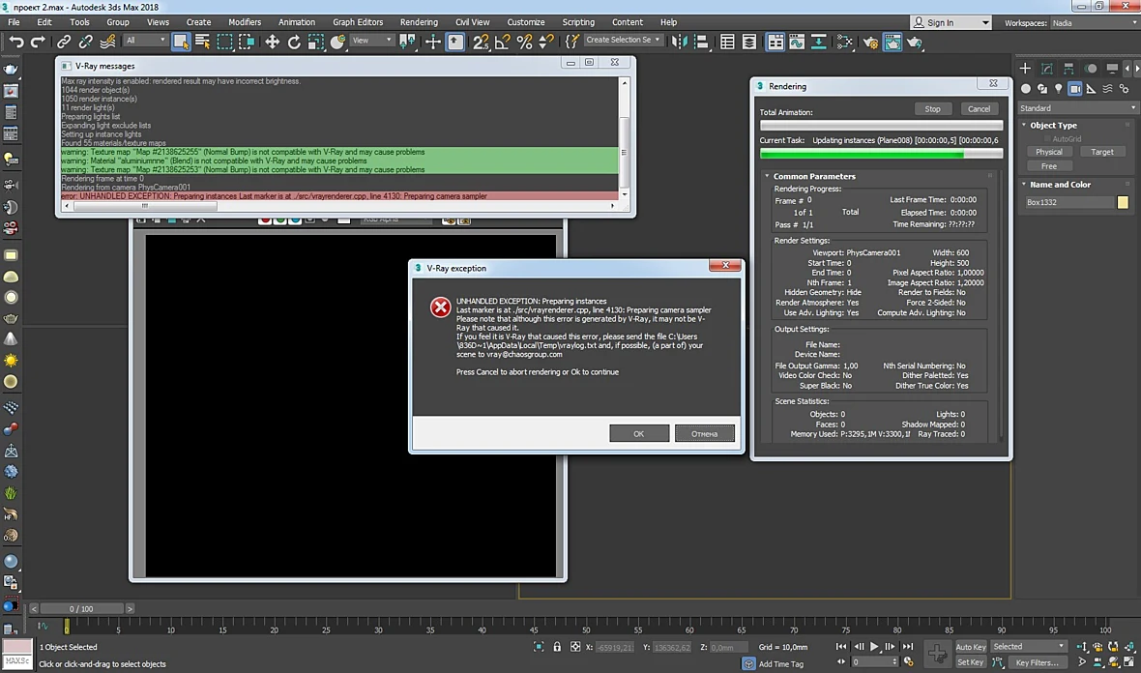This screenshot has width=1141, height=673.
Task: Open the Scripting menu
Action: point(578,22)
